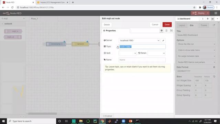
Task: Select the mqtt in node in palette
Action: click(13, 31)
